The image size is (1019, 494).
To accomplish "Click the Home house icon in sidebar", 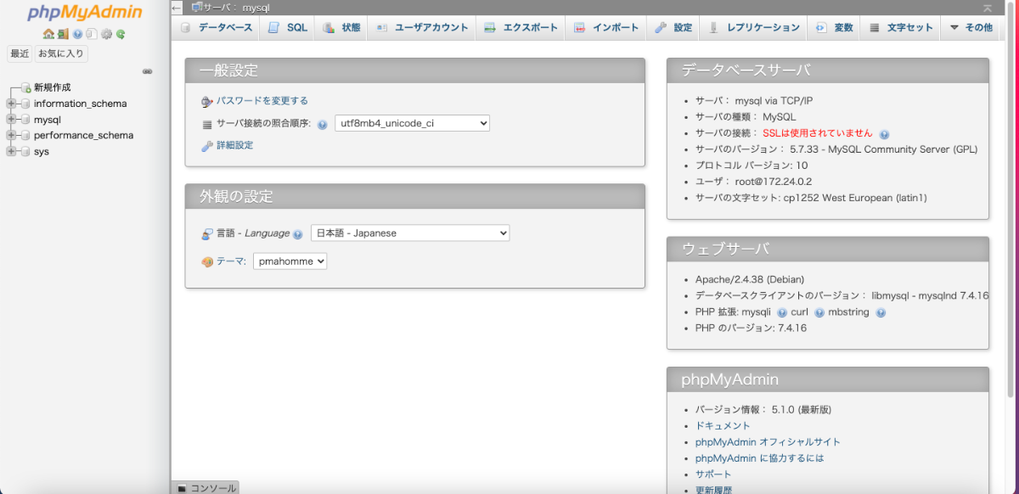I will pos(48,35).
